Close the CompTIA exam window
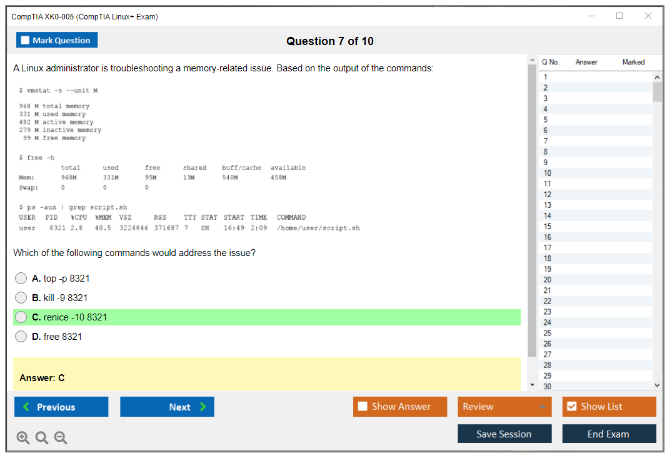The width and height of the screenshot is (672, 460). point(648,16)
